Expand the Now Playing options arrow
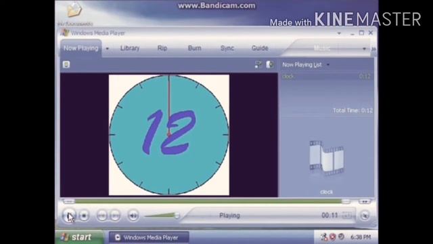 click(x=107, y=49)
